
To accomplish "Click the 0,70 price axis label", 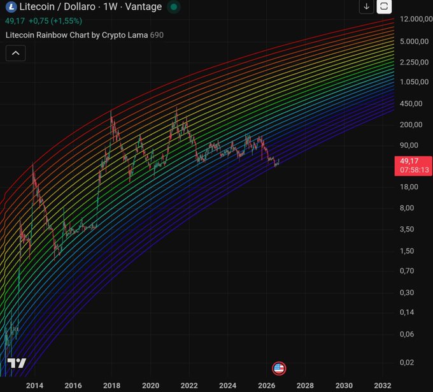I will pyautogui.click(x=407, y=271).
